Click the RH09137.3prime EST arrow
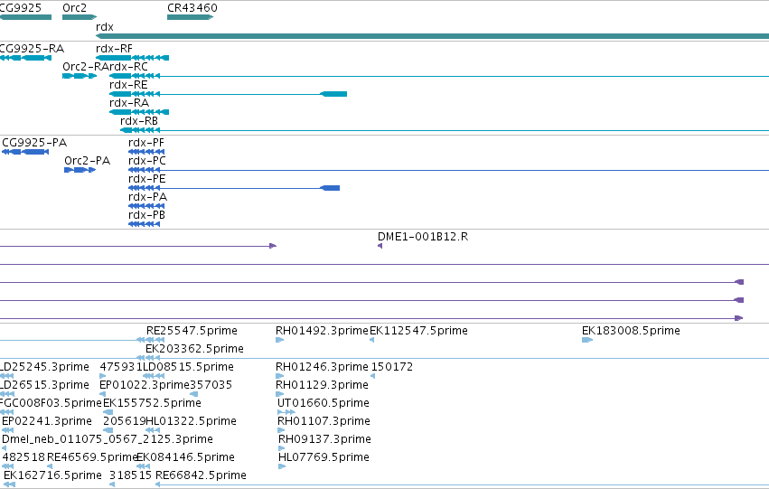769x489 pixels. pos(282,448)
